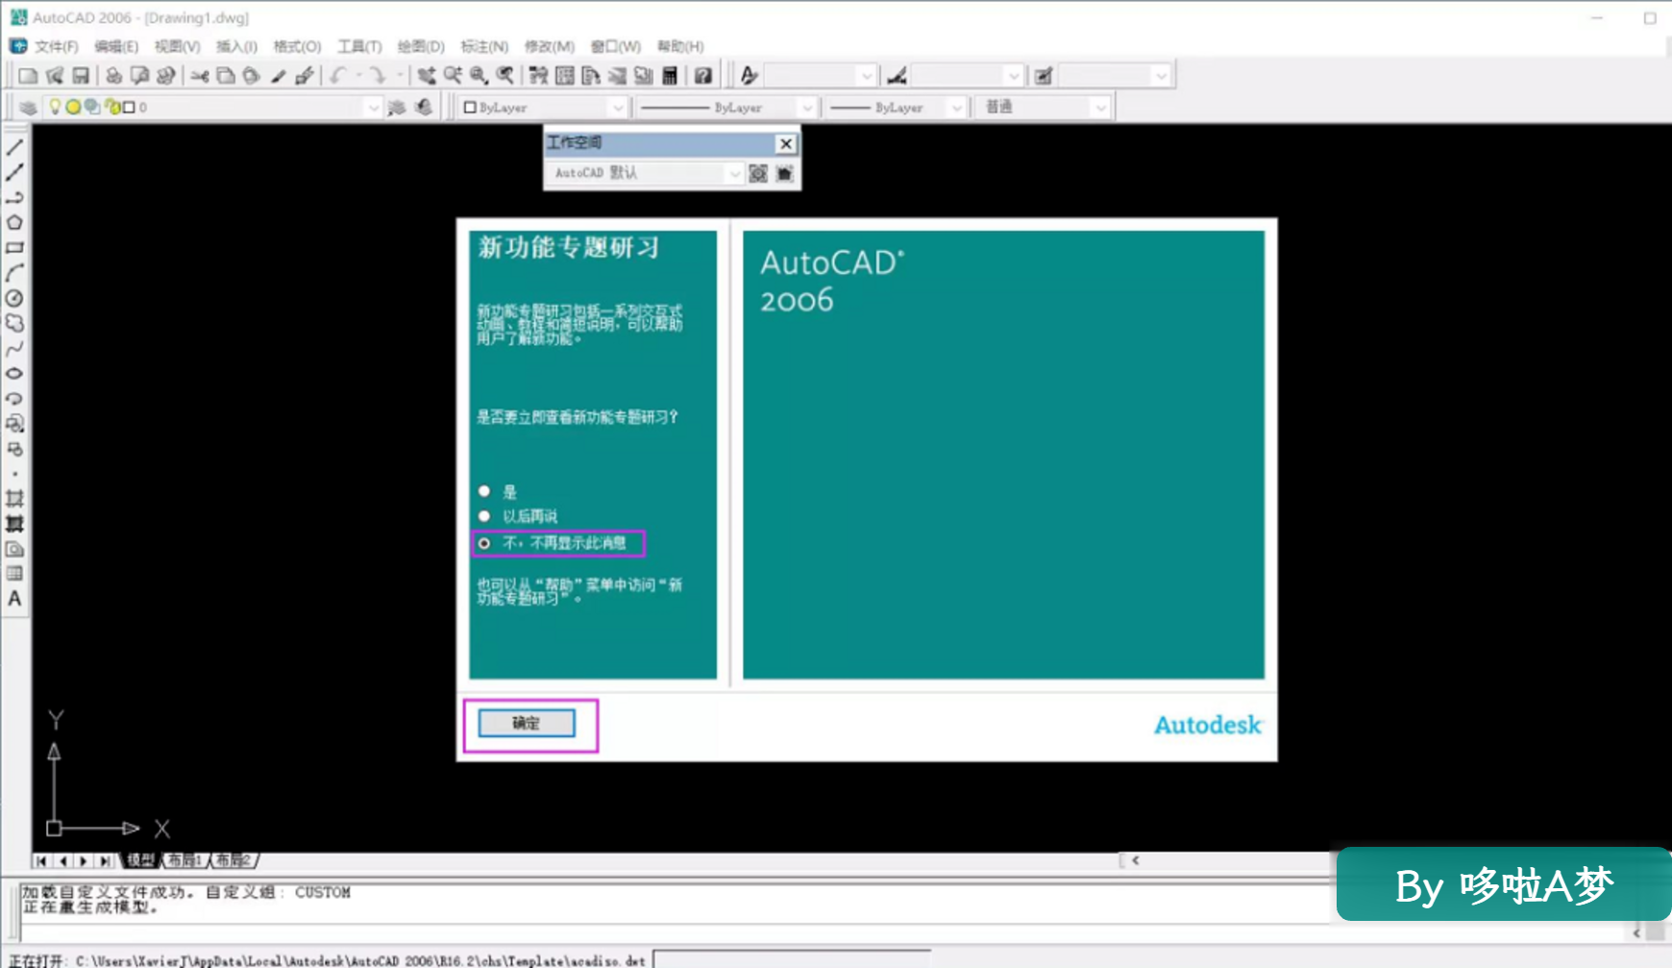Open the Layer Properties Manager icon
The width and height of the screenshot is (1672, 968).
tap(28, 108)
